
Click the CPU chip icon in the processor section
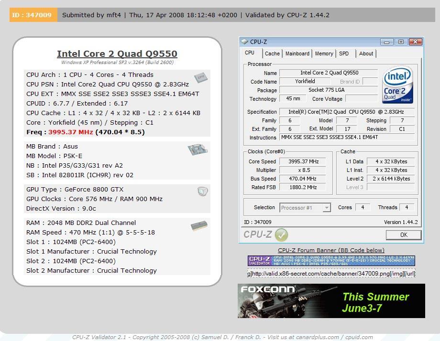[201, 77]
